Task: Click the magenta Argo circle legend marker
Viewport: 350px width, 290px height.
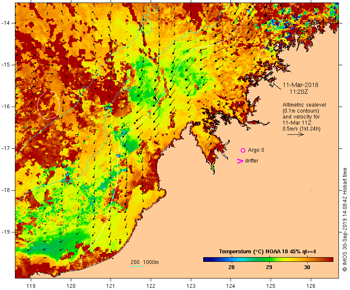Action: click(243, 150)
